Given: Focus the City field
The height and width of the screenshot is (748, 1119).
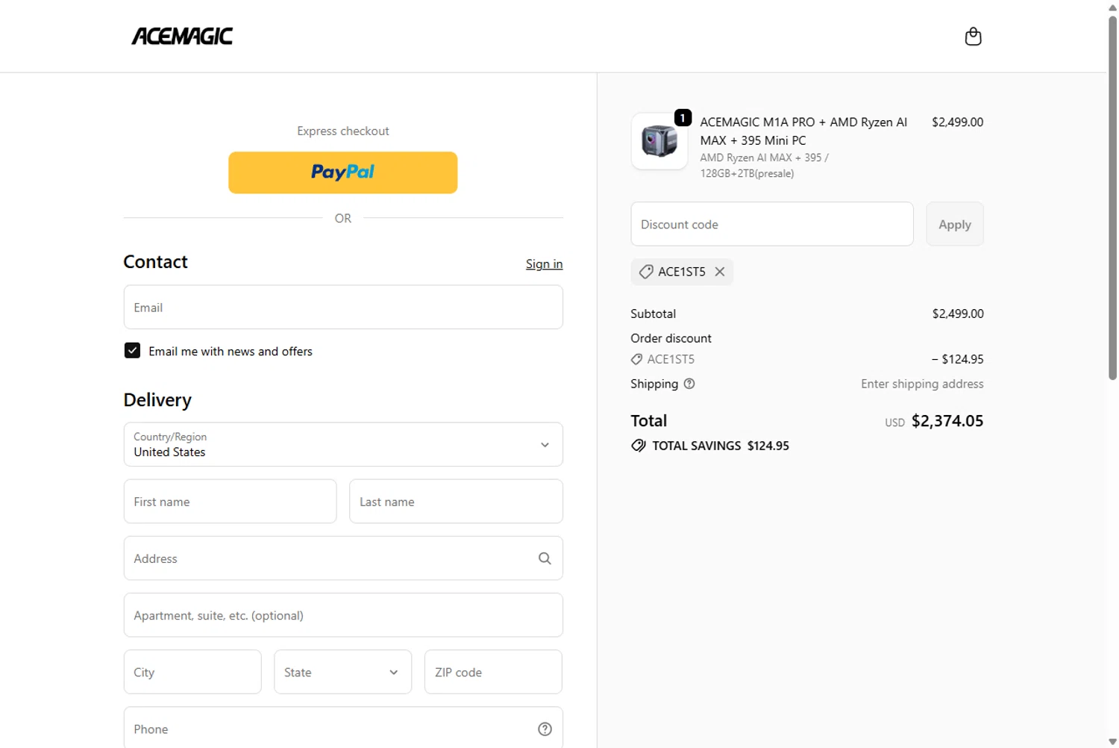Looking at the screenshot, I should 192,672.
